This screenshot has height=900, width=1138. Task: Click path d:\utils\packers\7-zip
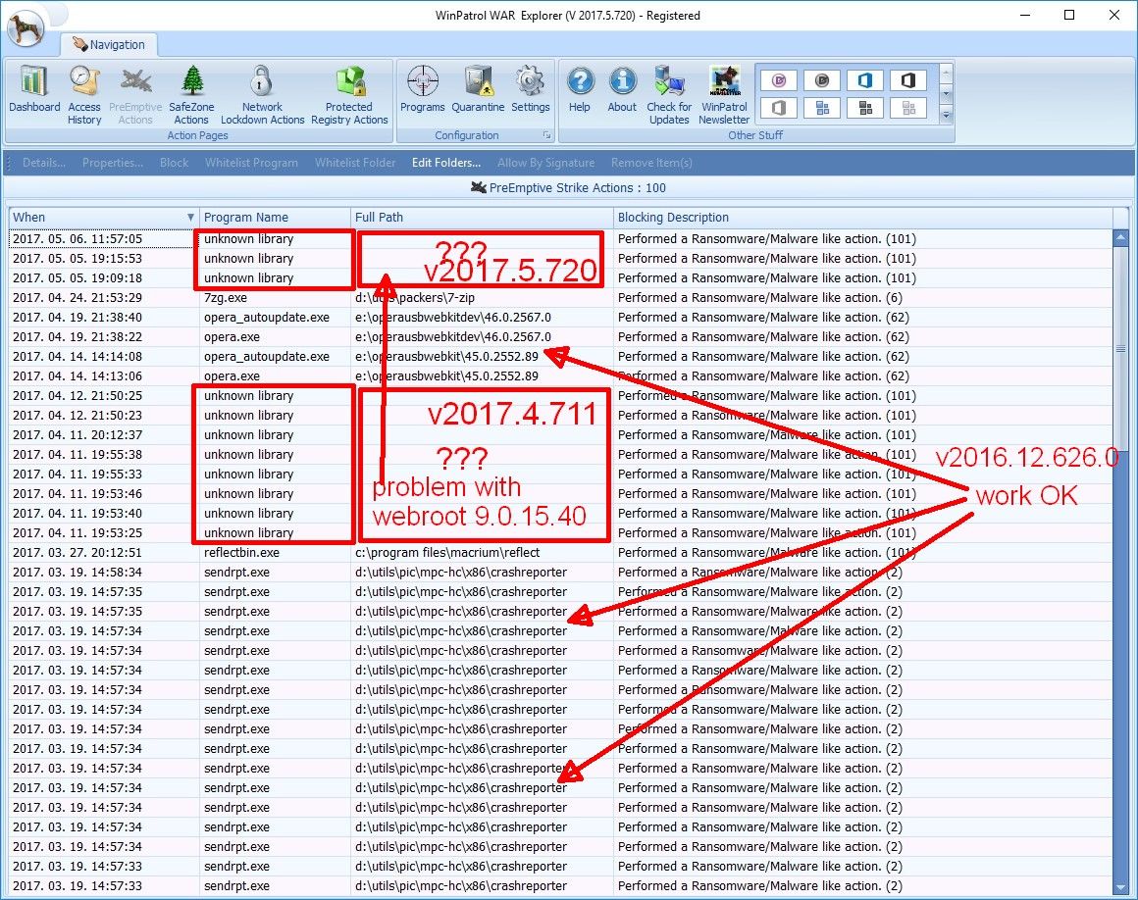(x=414, y=298)
